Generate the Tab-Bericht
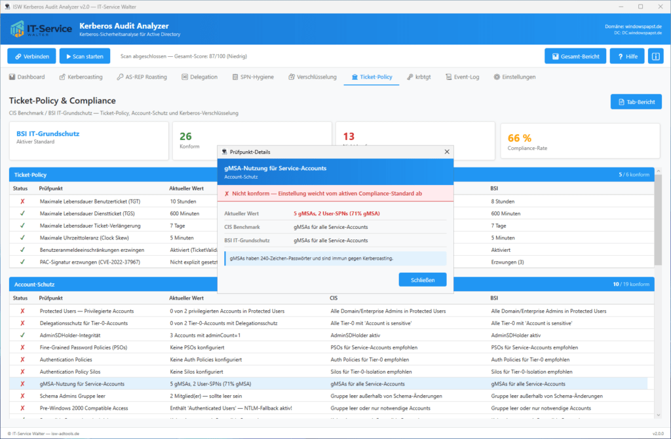Screen dimensions: 671x439 tap(636, 101)
